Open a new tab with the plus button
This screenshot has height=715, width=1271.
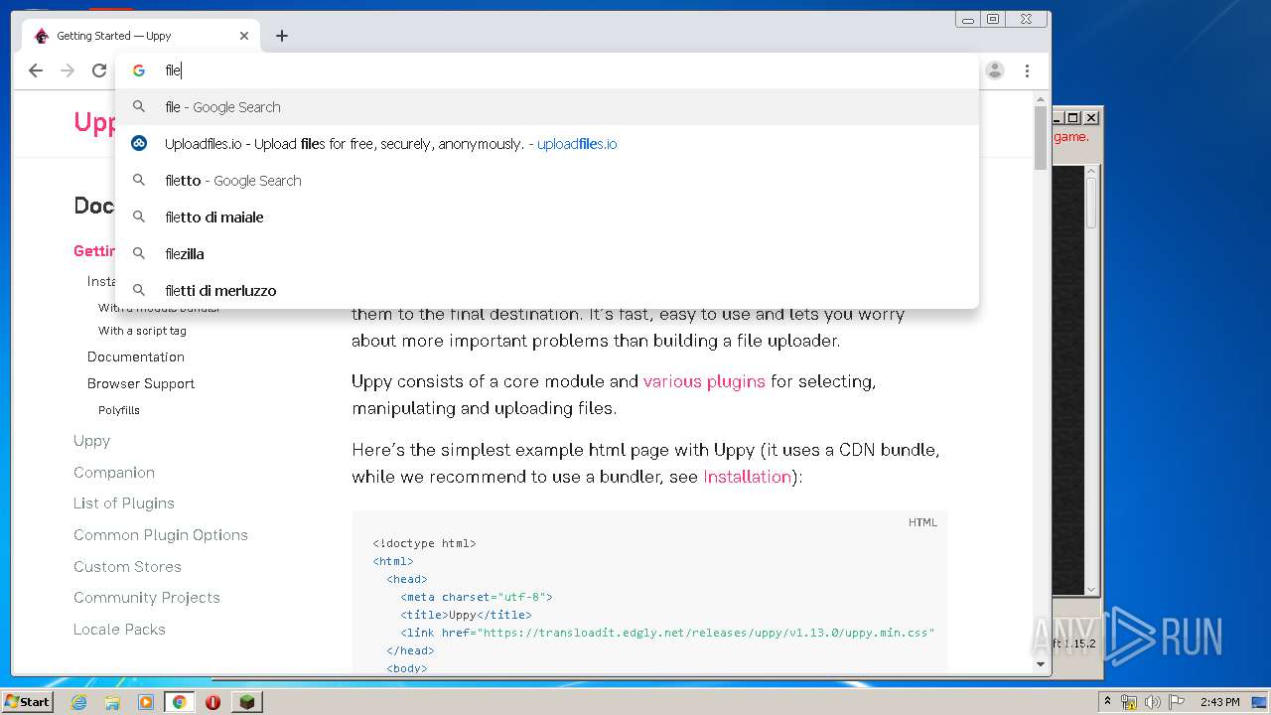[282, 36]
